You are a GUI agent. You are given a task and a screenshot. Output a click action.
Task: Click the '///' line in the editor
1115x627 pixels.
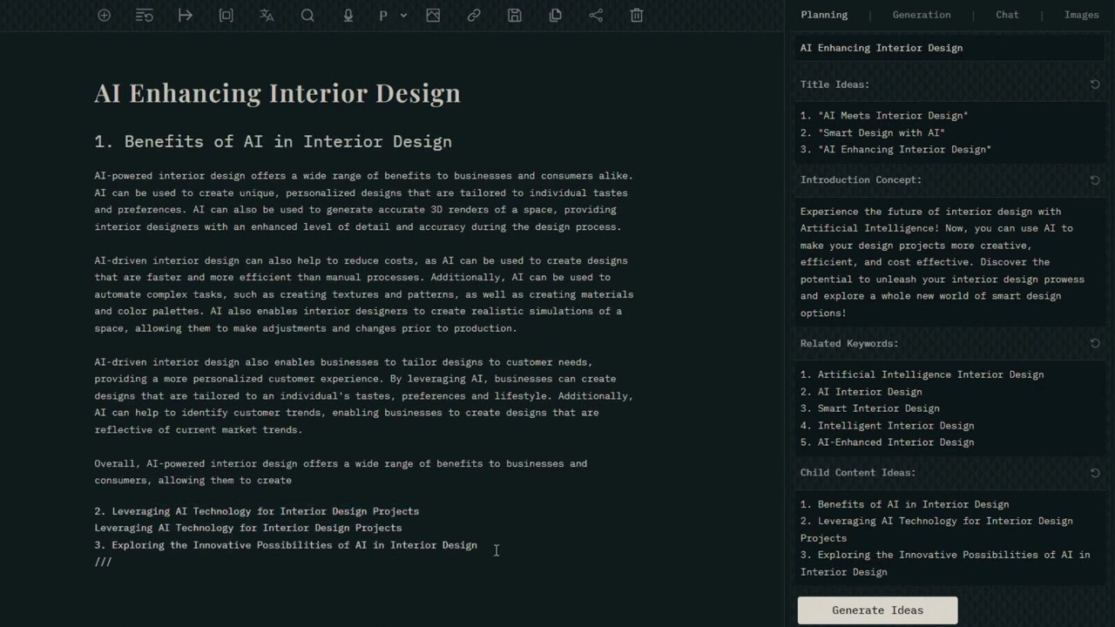coord(103,562)
